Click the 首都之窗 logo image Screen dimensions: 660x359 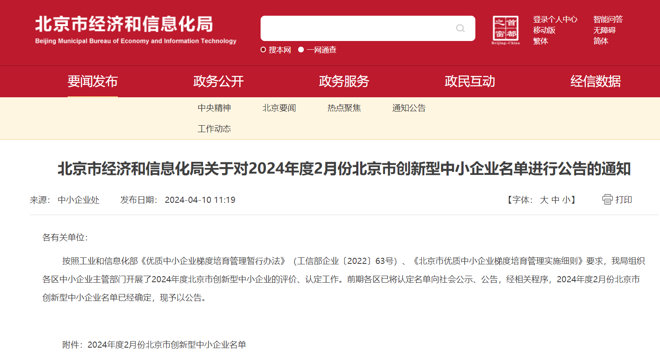(505, 28)
